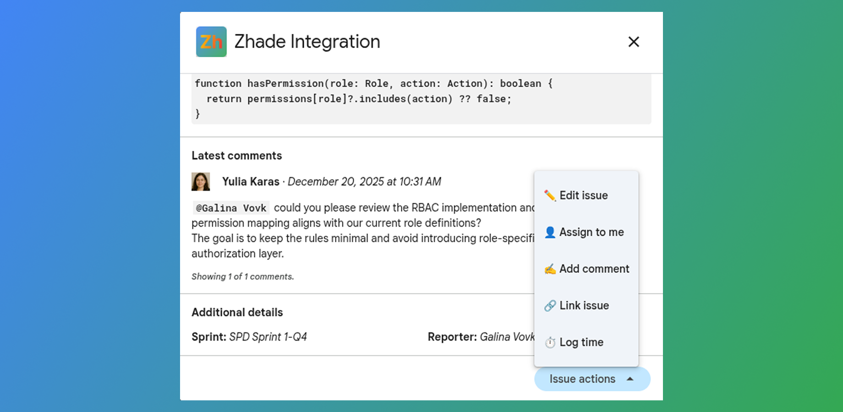Choose Log time from the actions menu
This screenshot has width=843, height=412.
(x=581, y=342)
